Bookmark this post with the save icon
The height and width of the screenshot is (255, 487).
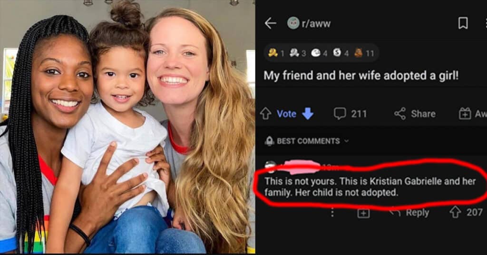point(463,23)
